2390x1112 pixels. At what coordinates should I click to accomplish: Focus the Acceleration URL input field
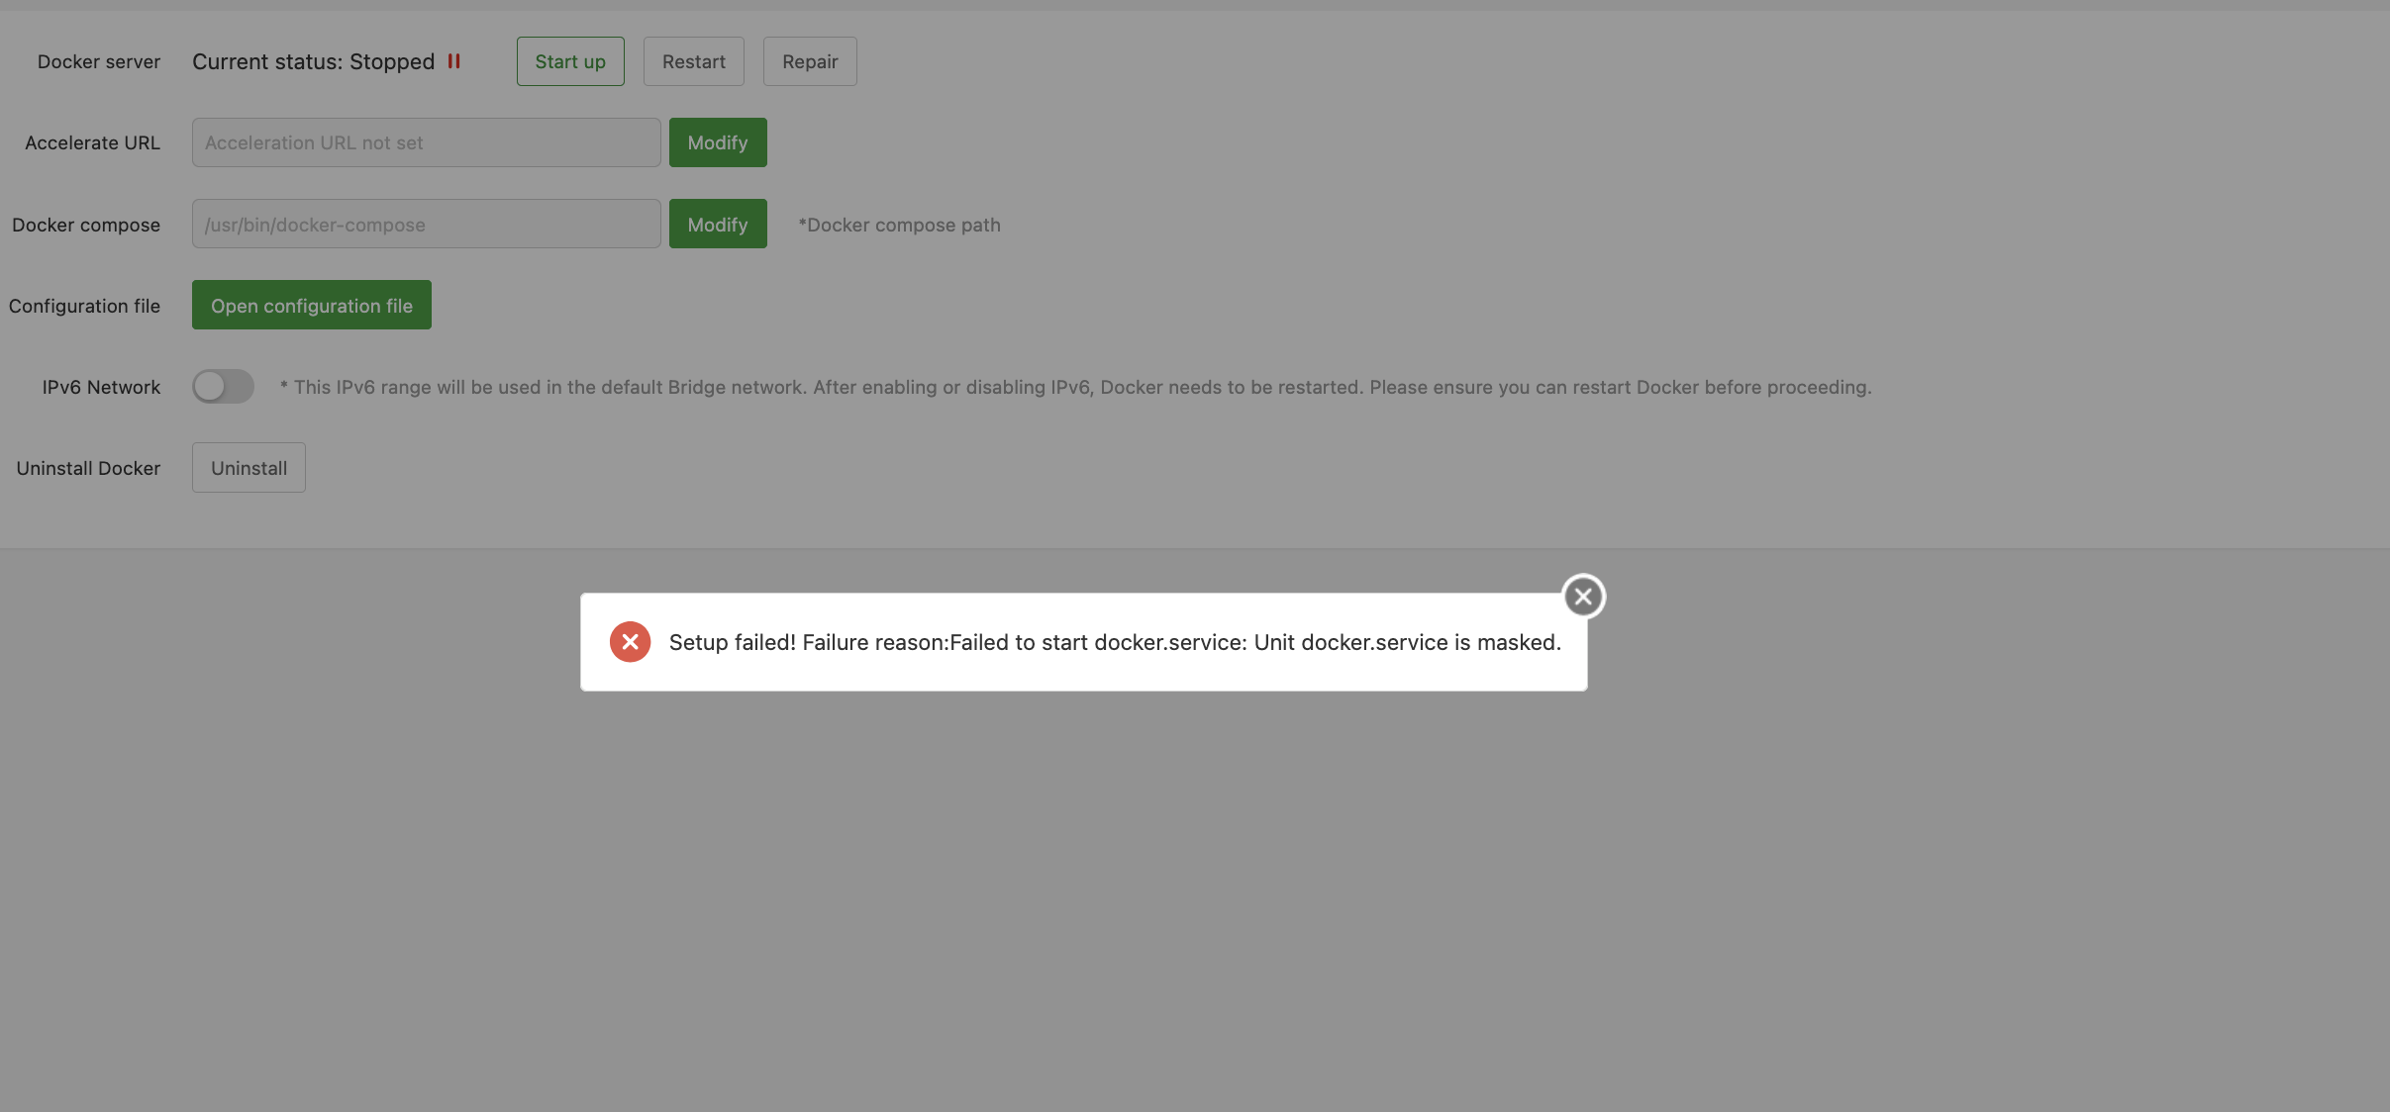(426, 142)
